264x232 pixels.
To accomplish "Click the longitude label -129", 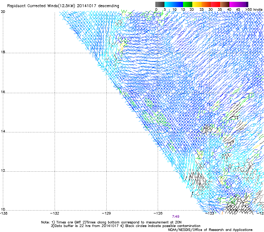I will [x=107, y=213].
